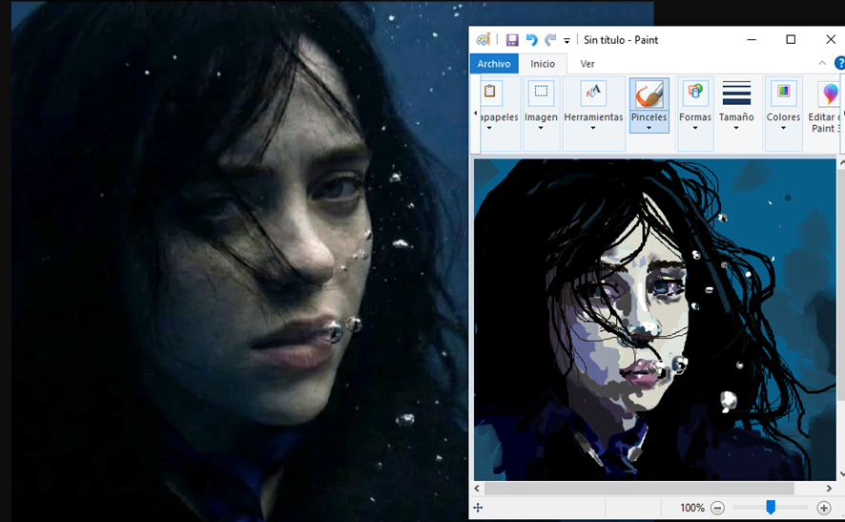Viewport: 845px width, 522px height.
Task: Click the reference photo behind Paint window
Action: coord(237,261)
